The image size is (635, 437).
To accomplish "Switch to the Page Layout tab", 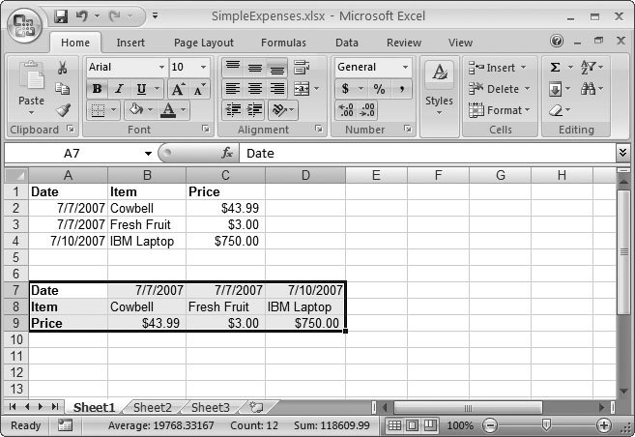I will (x=204, y=43).
